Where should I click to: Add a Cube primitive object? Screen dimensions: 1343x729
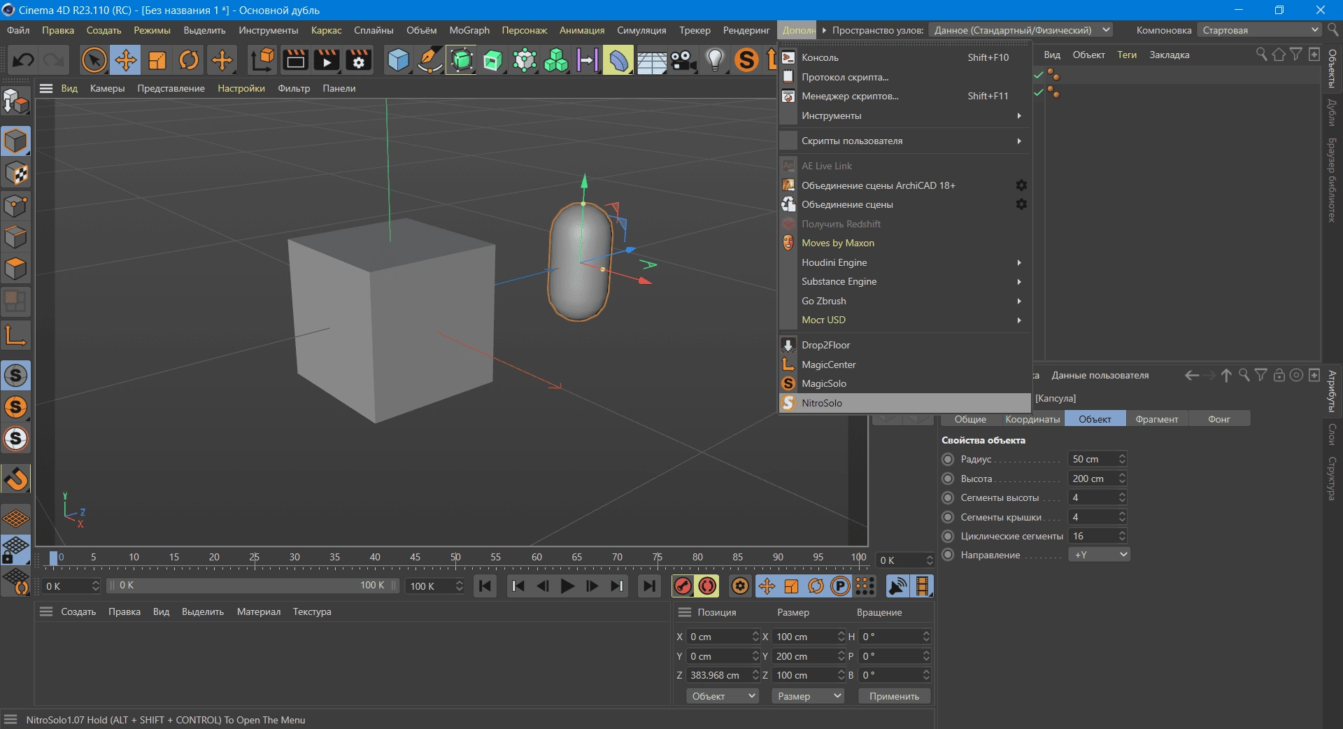point(398,60)
